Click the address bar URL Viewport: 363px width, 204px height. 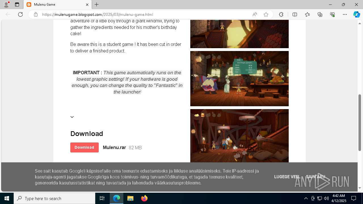98,14
